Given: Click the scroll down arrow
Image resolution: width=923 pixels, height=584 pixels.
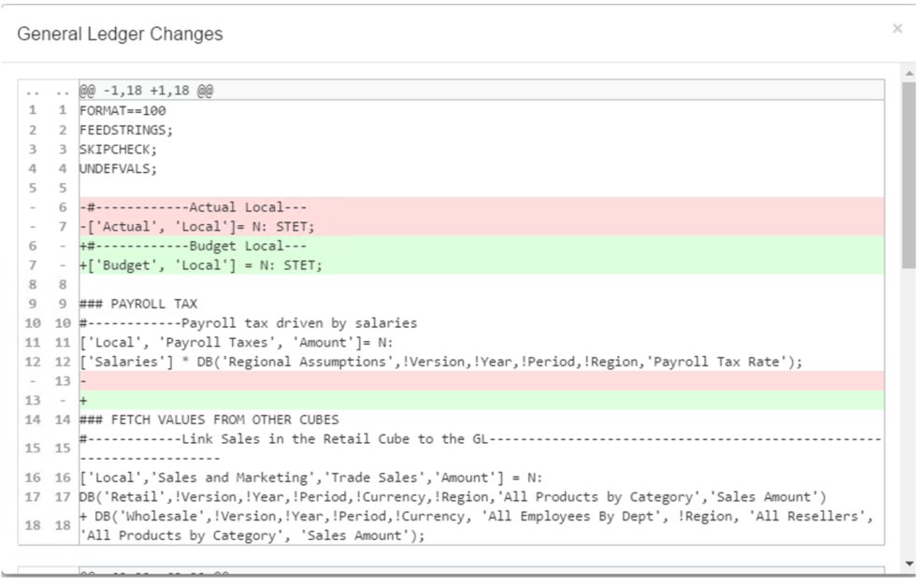Looking at the screenshot, I should 908,563.
